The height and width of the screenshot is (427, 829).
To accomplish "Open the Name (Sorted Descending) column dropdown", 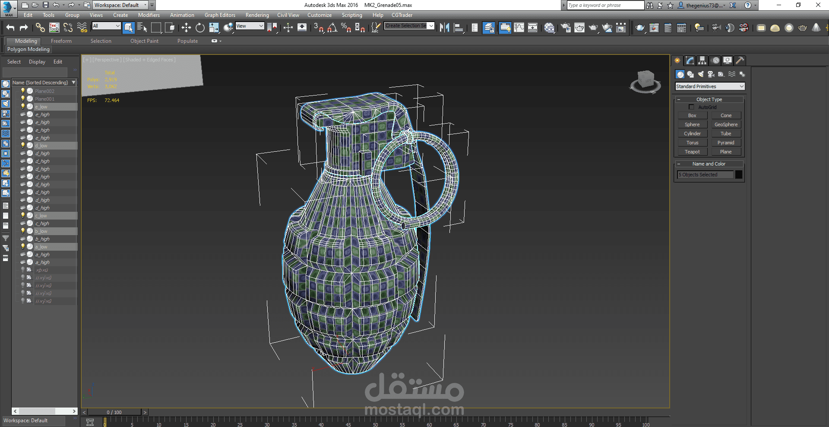I will point(74,83).
